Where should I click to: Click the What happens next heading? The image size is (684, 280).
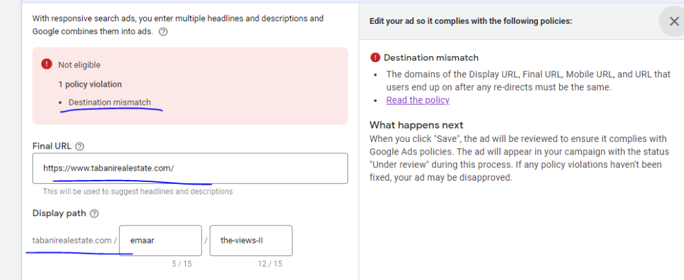[416, 125]
